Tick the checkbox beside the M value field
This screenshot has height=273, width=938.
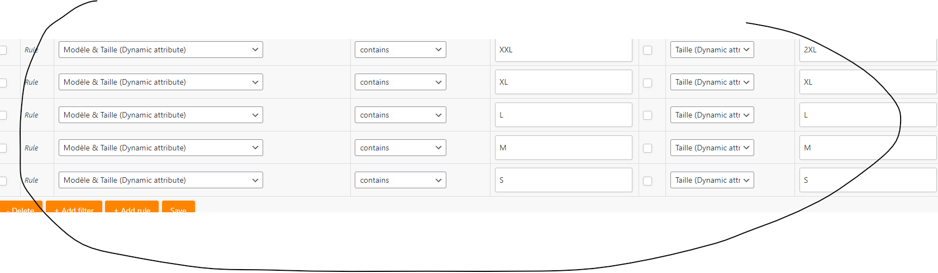pyautogui.click(x=647, y=148)
